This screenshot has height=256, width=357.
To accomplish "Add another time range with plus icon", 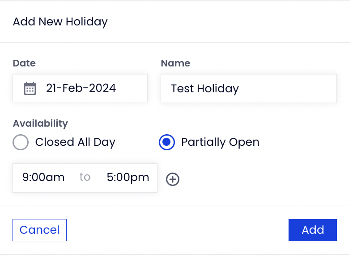I will tap(173, 179).
